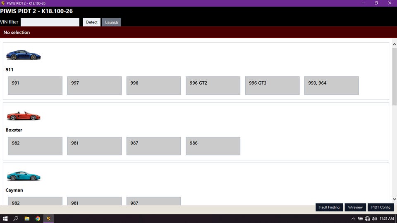This screenshot has height=223, width=397.
Task: Open the Windows Start menu
Action: tap(5, 219)
